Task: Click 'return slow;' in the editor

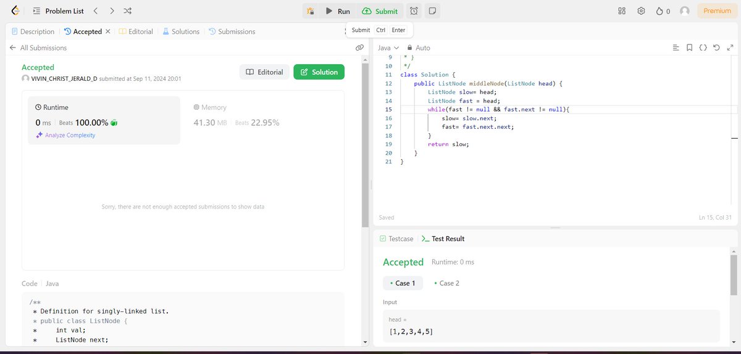Action: point(448,144)
